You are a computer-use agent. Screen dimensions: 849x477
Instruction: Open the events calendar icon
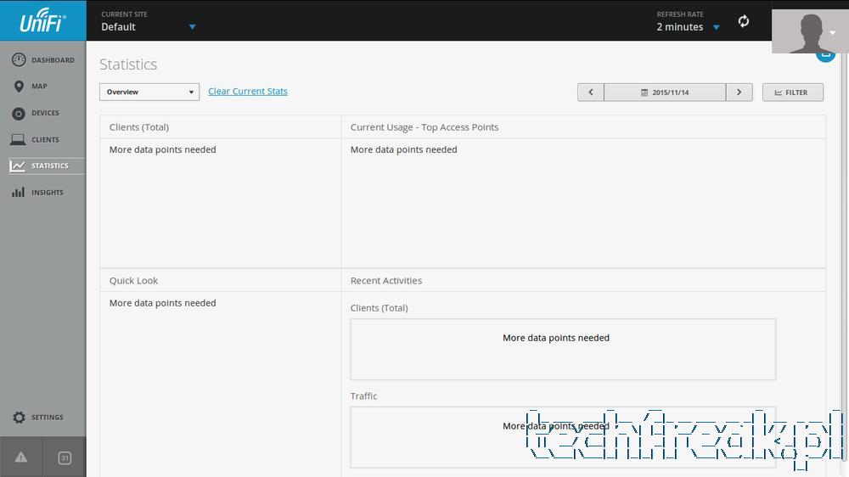click(65, 457)
